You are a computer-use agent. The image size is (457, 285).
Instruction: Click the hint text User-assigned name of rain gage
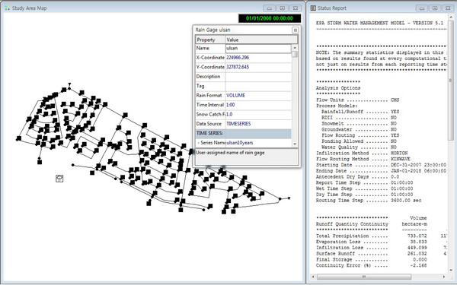[x=230, y=153]
